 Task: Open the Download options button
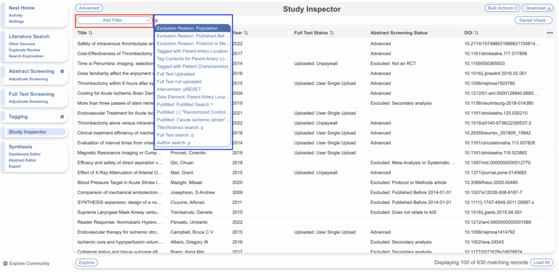(537, 8)
